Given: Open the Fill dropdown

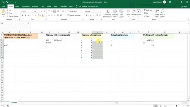Looking at the screenshot, I should click(x=146, y=13).
